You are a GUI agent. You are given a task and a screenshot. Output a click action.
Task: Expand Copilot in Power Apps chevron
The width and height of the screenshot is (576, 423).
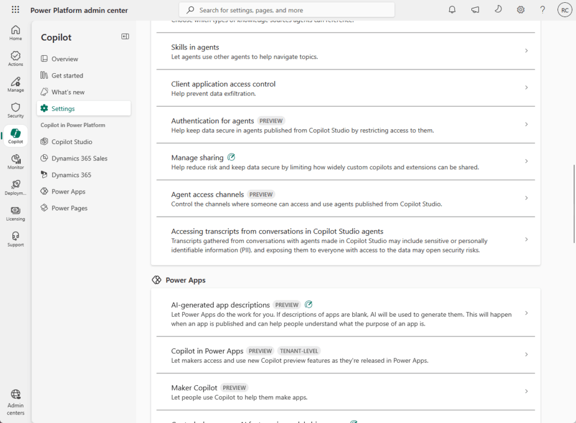526,354
